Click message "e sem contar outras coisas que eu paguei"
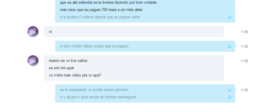This screenshot has height=111, width=255. [x=94, y=46]
